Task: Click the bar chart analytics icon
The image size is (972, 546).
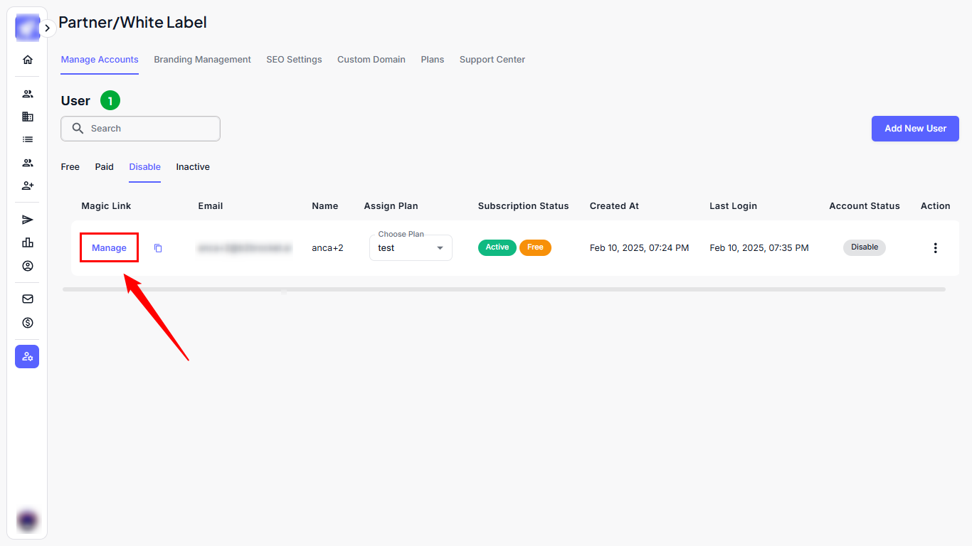Action: tap(28, 242)
